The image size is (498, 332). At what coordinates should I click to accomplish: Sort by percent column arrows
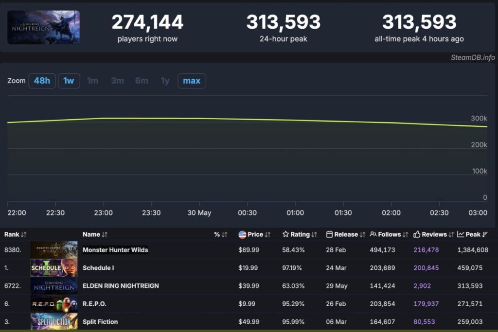[225, 235]
